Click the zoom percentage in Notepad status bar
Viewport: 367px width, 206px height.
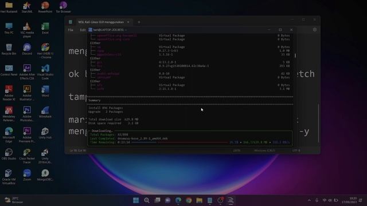click(x=237, y=150)
